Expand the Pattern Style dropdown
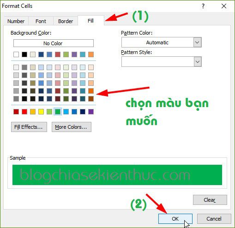This screenshot has height=228, width=235. point(198,62)
